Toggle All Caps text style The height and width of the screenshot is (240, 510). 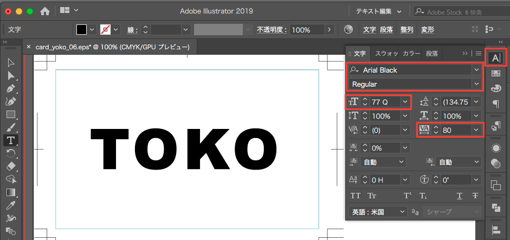point(356,196)
